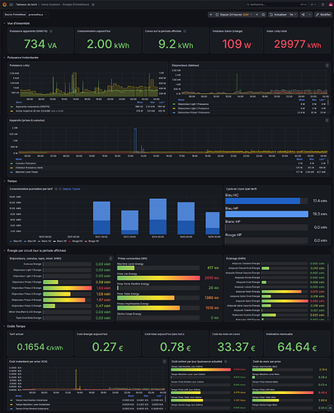Viewport: 334px width, 413px height.
Task: Click the Actualiser refresh button
Action: tap(278, 15)
